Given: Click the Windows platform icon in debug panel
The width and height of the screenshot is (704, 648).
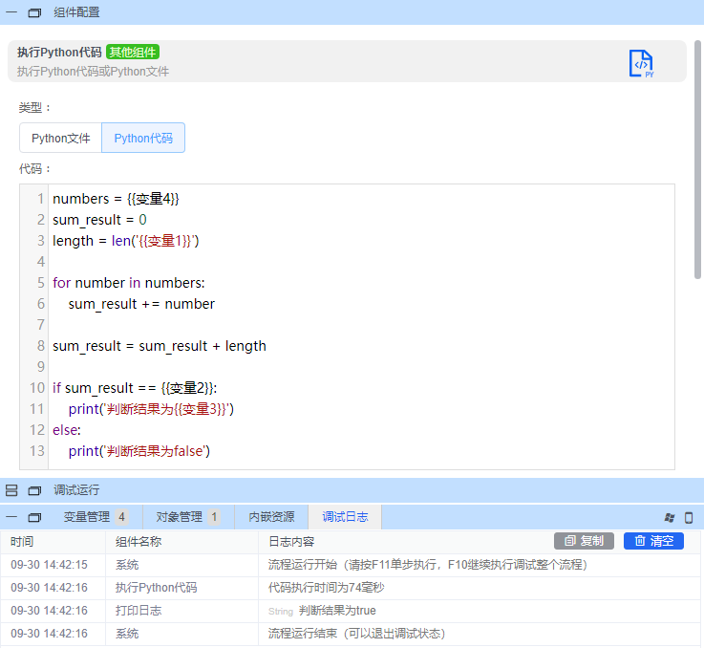Looking at the screenshot, I should (670, 517).
